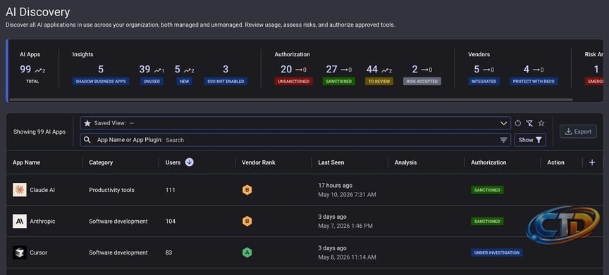Viewport: 609px width, 275px height.
Task: Open search filter options lines icon
Action: pos(503,140)
